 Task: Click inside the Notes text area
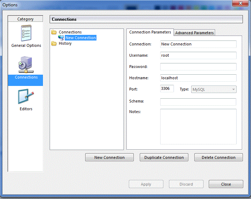coord(198,127)
